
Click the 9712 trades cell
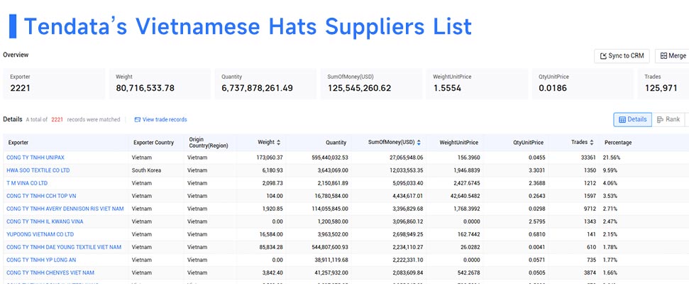590,209
